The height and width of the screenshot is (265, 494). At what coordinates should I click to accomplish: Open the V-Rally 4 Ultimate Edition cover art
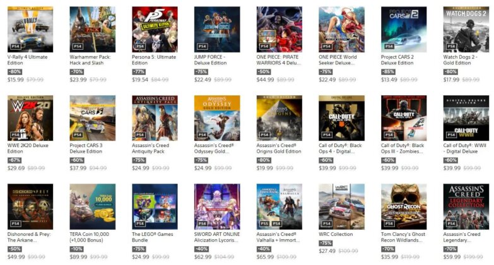pos(30,29)
